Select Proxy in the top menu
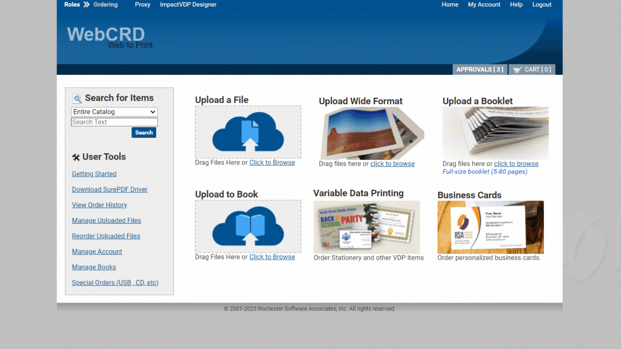The image size is (621, 349). (x=143, y=5)
